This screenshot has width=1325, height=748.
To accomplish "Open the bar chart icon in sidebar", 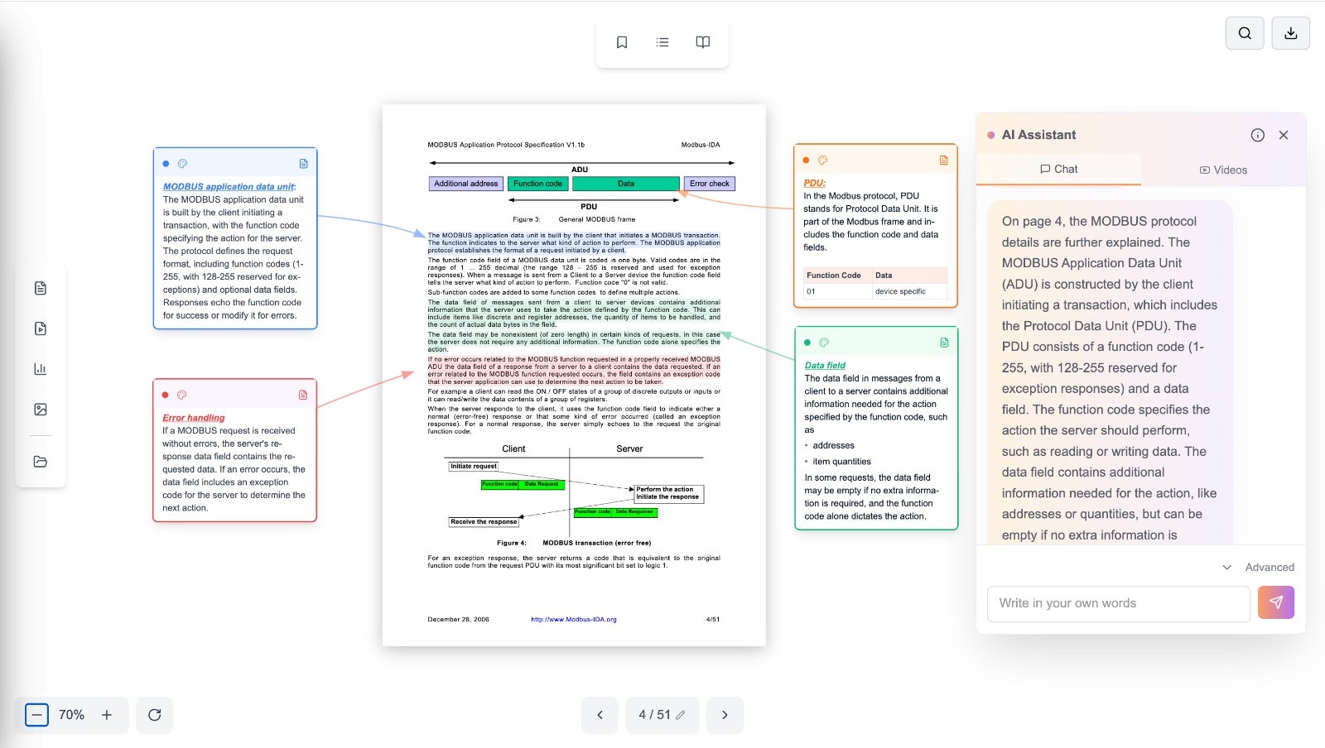I will point(41,369).
